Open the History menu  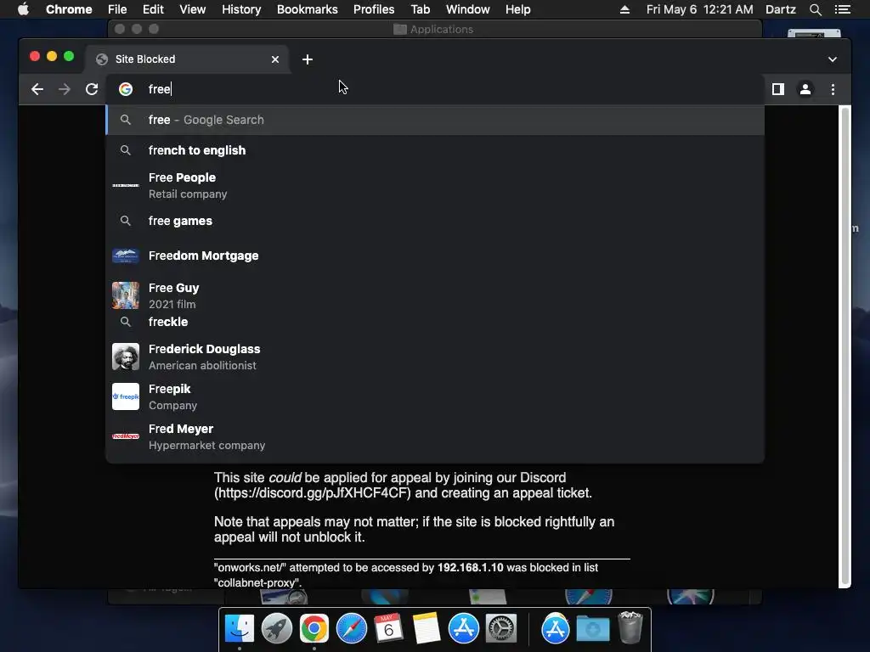(x=241, y=9)
